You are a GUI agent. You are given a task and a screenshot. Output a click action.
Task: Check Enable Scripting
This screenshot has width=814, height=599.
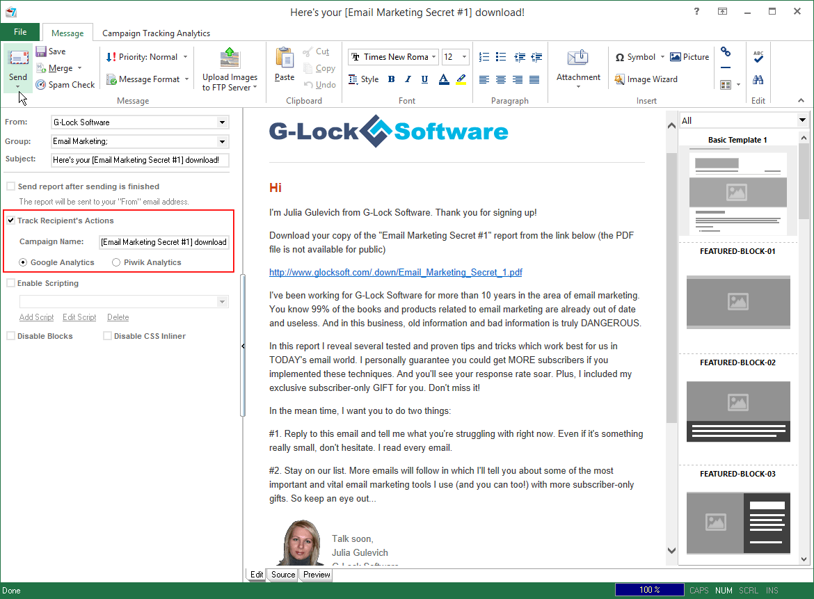click(11, 283)
